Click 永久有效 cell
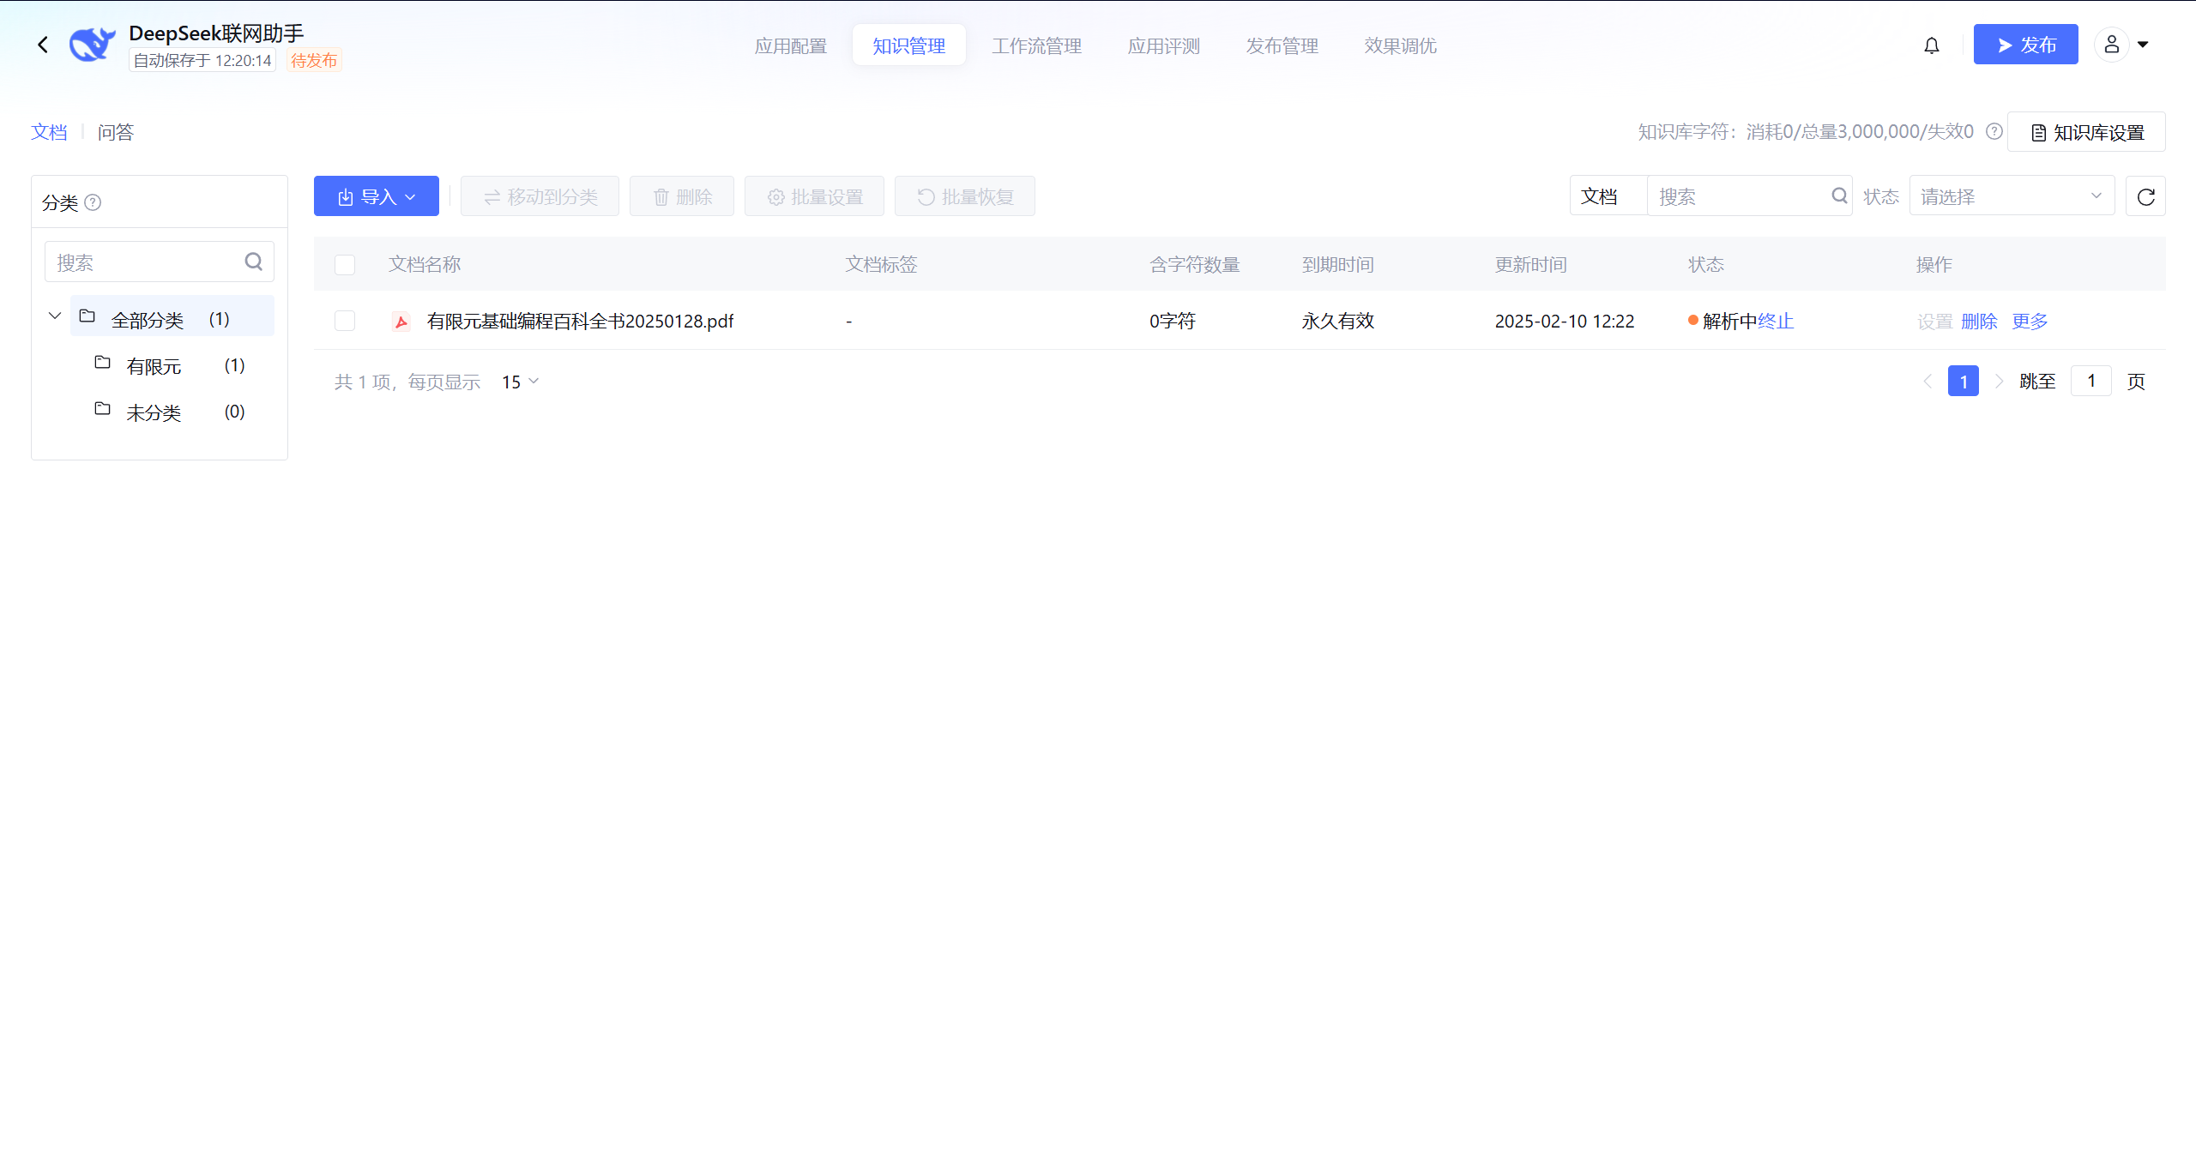Screen dimensions: 2196x1155 (1337, 321)
